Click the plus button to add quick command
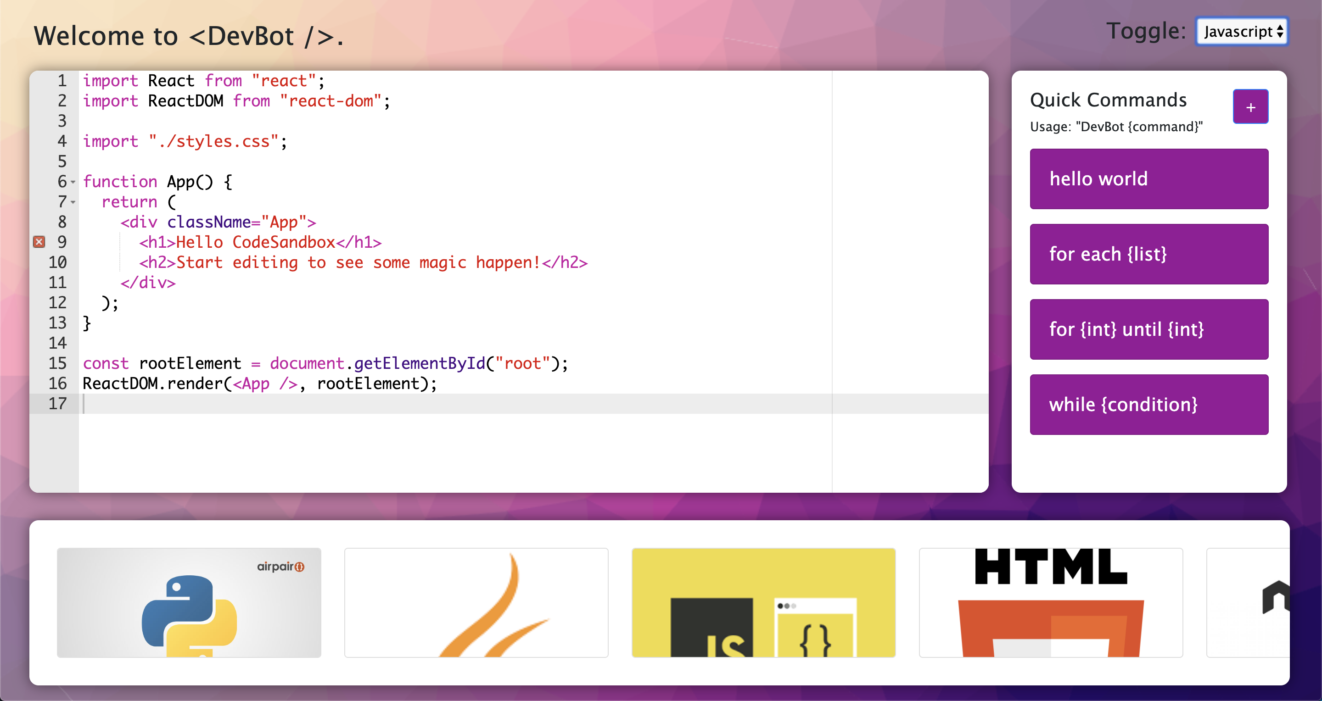Viewport: 1322px width, 701px height. coord(1250,107)
